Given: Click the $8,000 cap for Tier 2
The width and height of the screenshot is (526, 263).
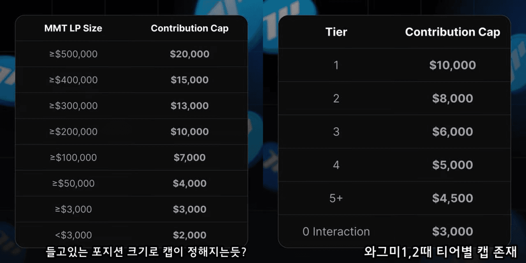Looking at the screenshot, I should coord(452,99).
